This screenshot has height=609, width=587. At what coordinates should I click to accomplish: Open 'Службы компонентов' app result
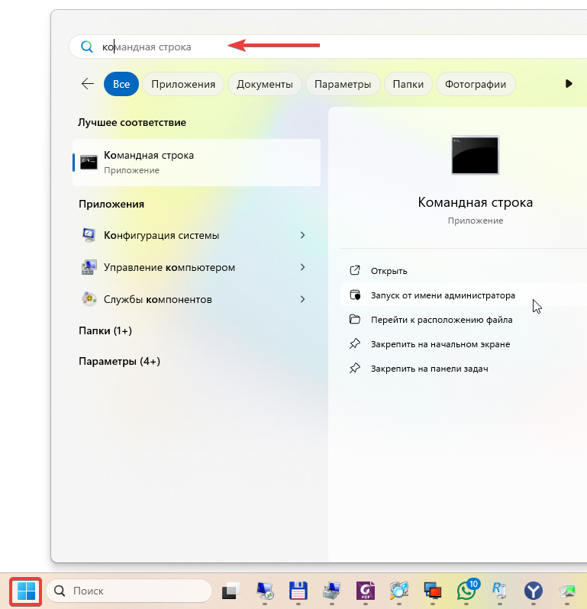pos(197,299)
